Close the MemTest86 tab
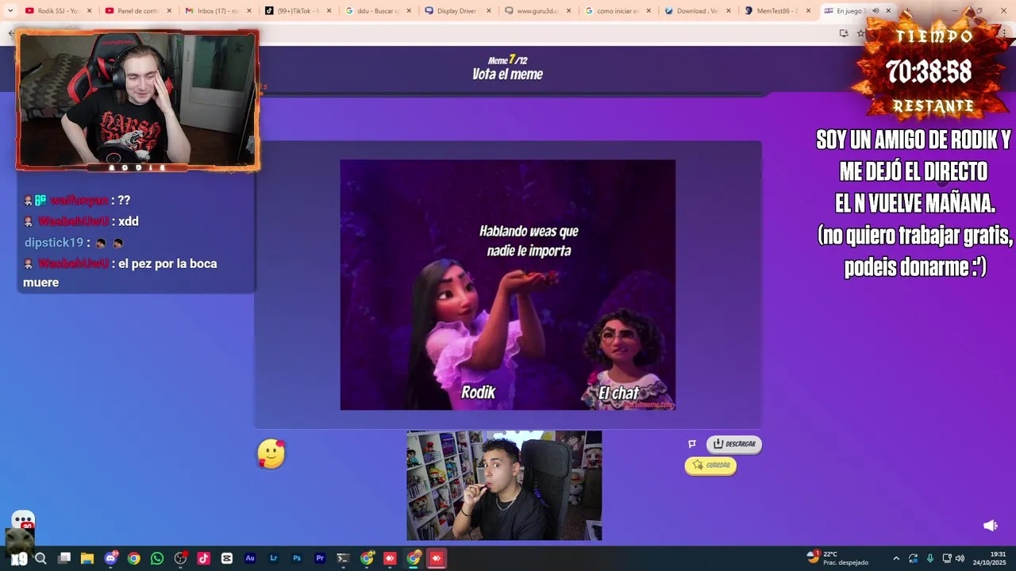The image size is (1016, 571). pyautogui.click(x=808, y=11)
